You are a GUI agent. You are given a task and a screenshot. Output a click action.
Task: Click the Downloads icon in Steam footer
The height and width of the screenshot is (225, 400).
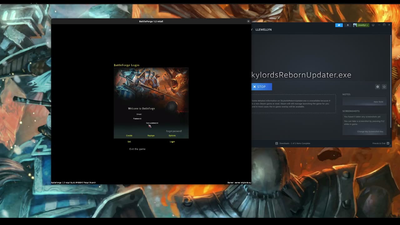[277, 143]
